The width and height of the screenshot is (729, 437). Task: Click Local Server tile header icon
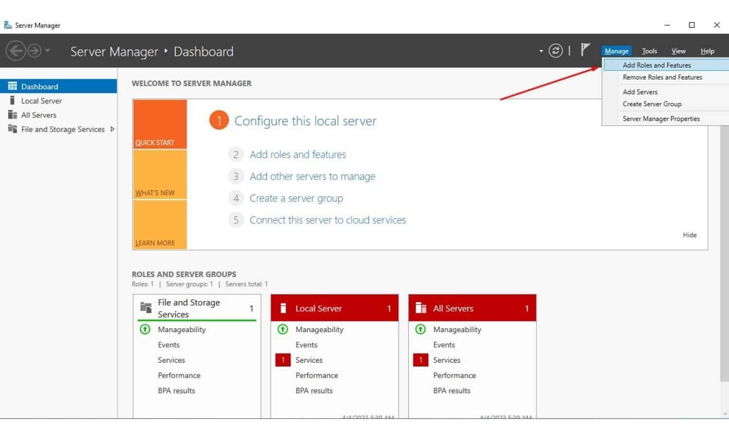tap(283, 308)
